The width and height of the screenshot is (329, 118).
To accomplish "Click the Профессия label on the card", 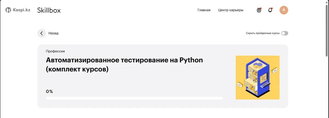I will point(55,51).
